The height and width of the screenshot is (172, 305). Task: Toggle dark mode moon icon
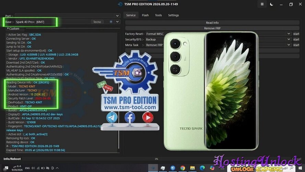(x=271, y=4)
